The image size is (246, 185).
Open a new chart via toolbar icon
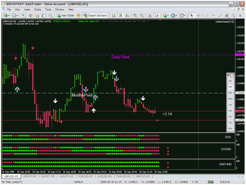pos(6,15)
